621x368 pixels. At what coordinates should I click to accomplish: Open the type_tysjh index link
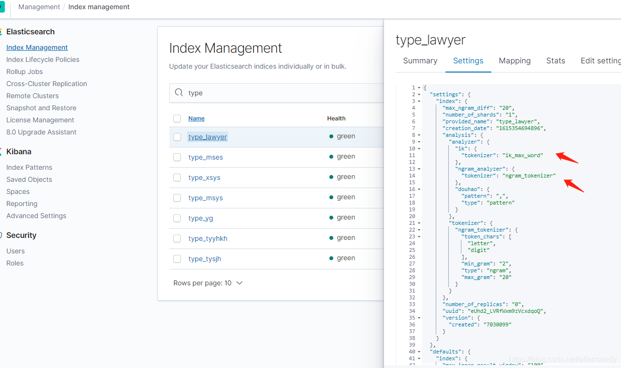(x=205, y=259)
